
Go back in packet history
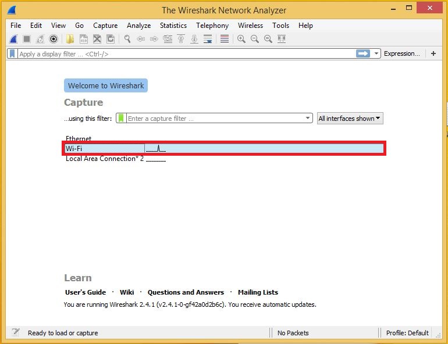[x=141, y=39]
